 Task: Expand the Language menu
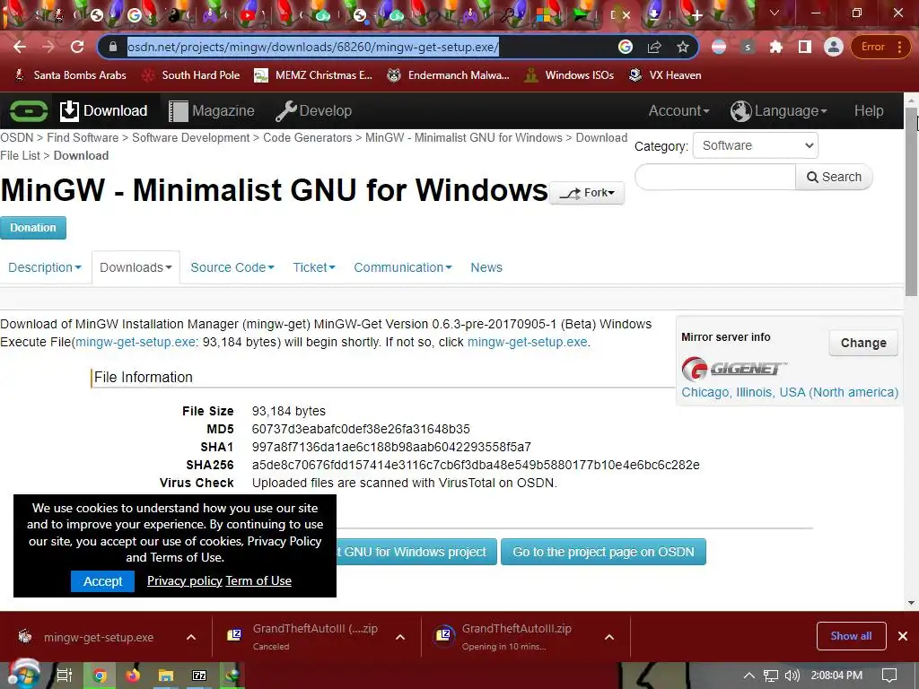click(x=778, y=110)
